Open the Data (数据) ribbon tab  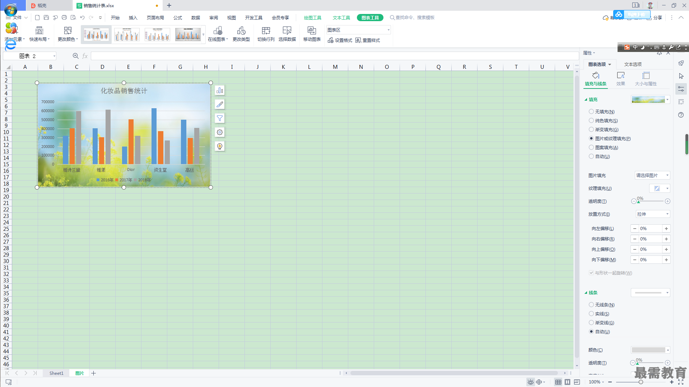click(195, 18)
